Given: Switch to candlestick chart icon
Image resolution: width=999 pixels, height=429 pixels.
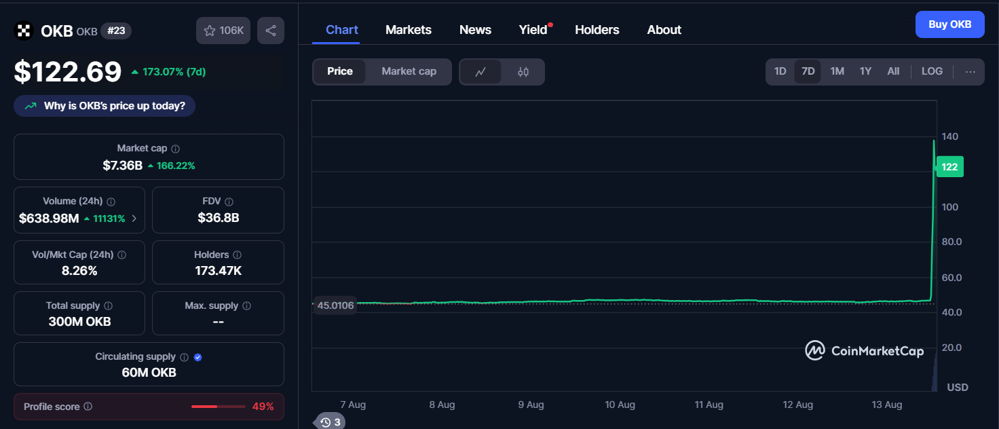Looking at the screenshot, I should click(523, 72).
